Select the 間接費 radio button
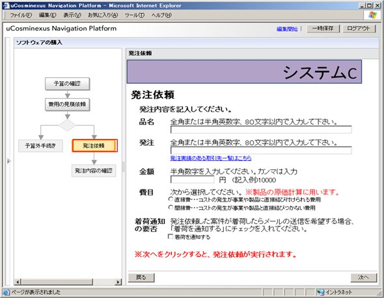The width and height of the screenshot is (384, 298). 171,207
